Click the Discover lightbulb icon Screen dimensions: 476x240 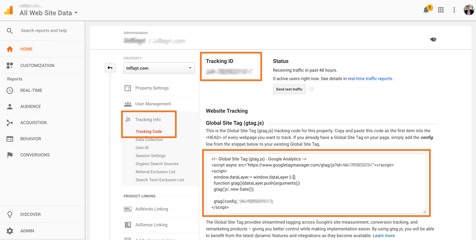[x=10, y=214]
